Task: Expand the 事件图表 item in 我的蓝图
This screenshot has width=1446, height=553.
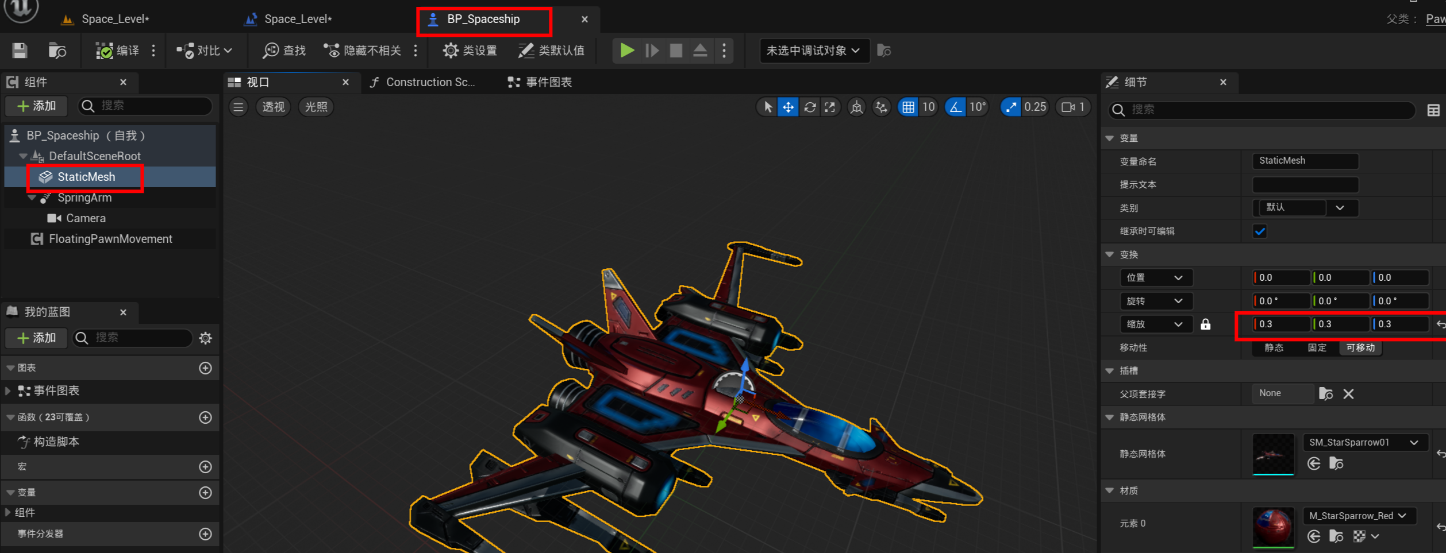Action: coord(8,391)
